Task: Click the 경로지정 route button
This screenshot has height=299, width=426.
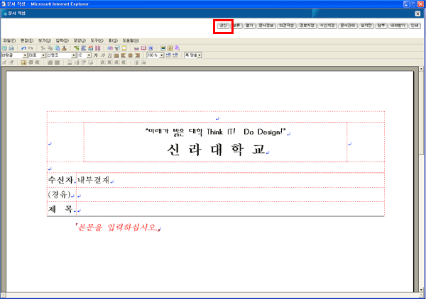Action: click(x=307, y=26)
